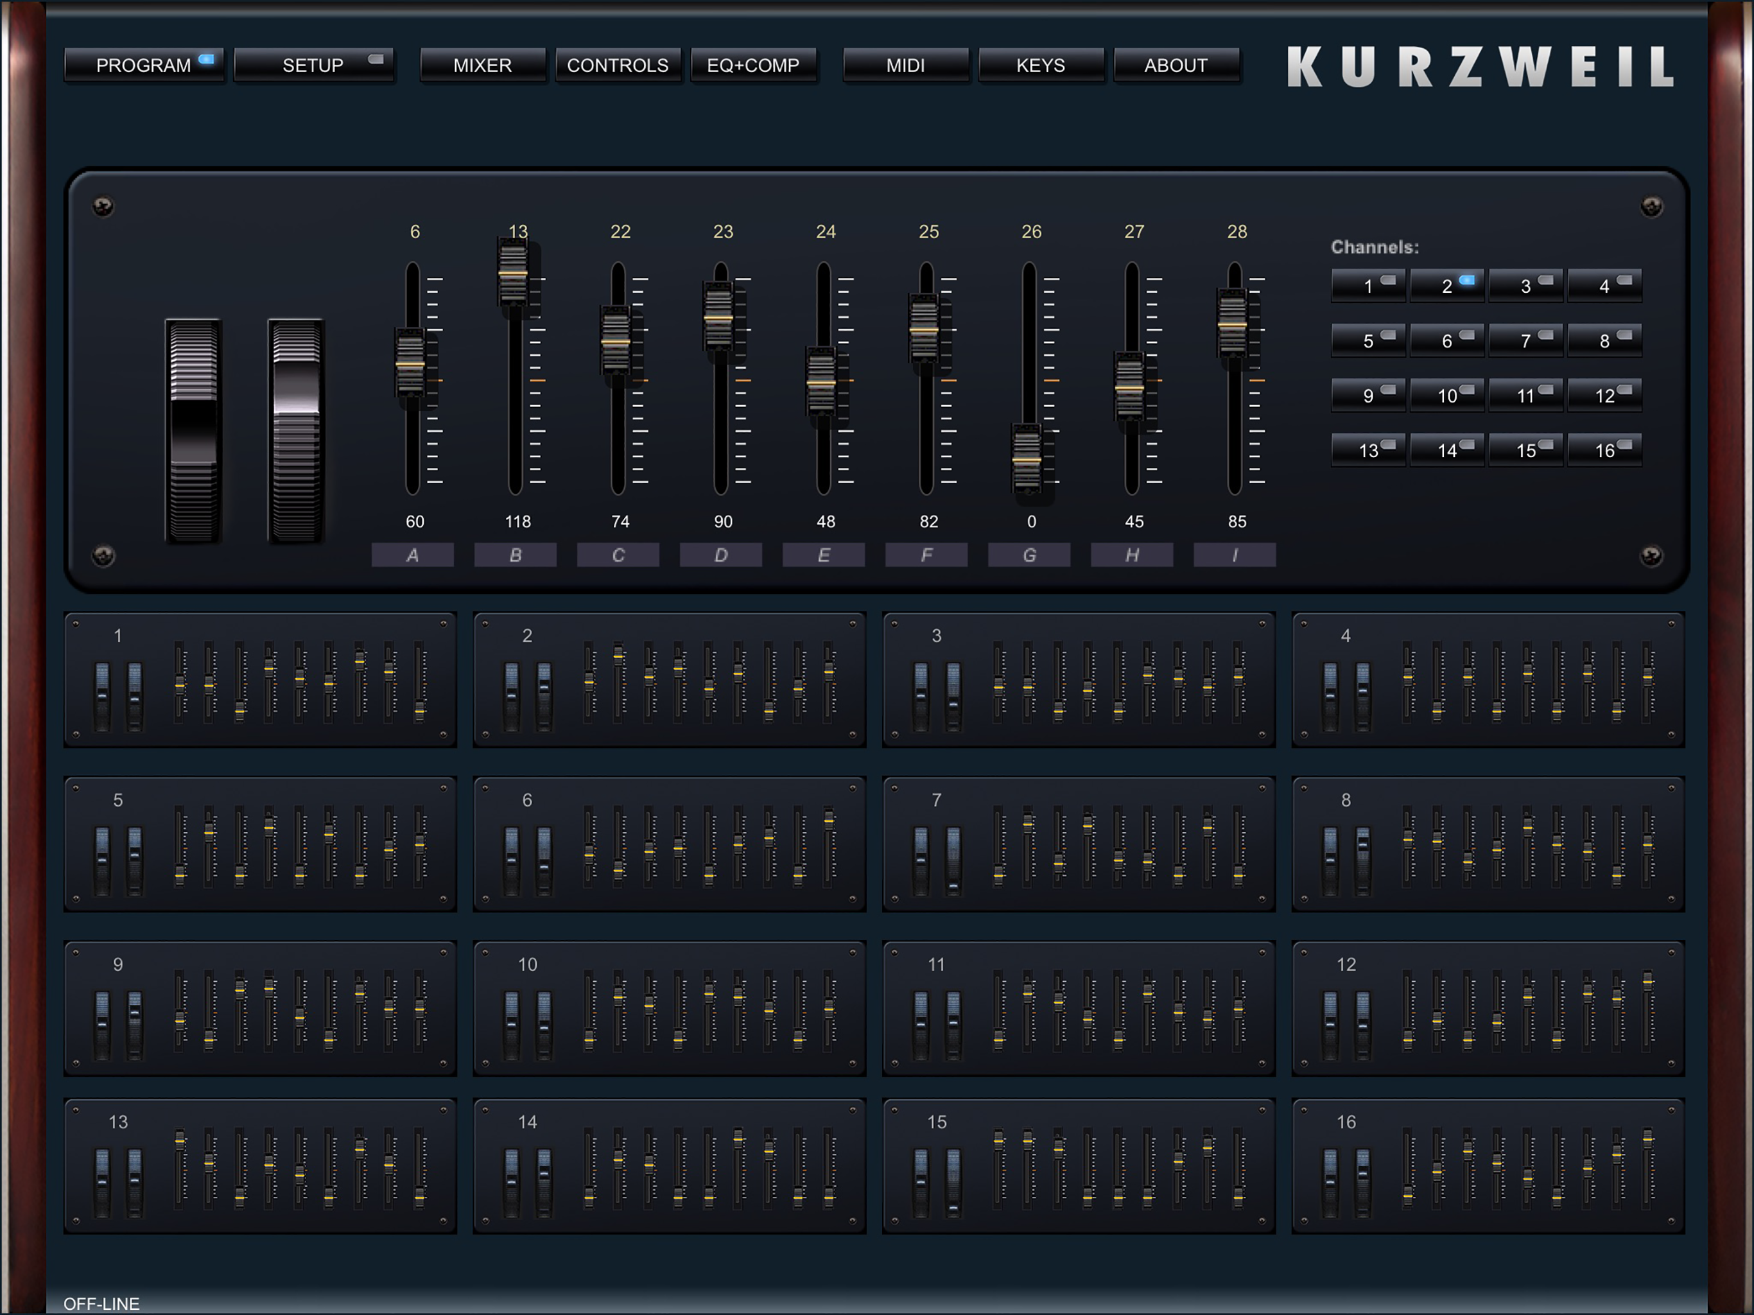Show the ABOUT page
The width and height of the screenshot is (1754, 1315).
tap(1176, 65)
